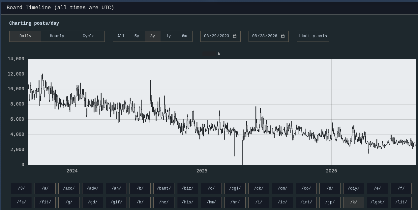Pick the /diy/ board button

[354, 189]
